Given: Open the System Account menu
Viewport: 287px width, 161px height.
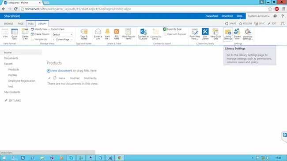Looking at the screenshot, I should point(259,16).
